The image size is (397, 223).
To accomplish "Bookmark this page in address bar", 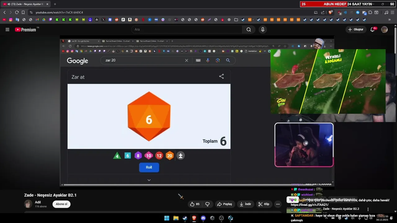I will coord(23,12).
